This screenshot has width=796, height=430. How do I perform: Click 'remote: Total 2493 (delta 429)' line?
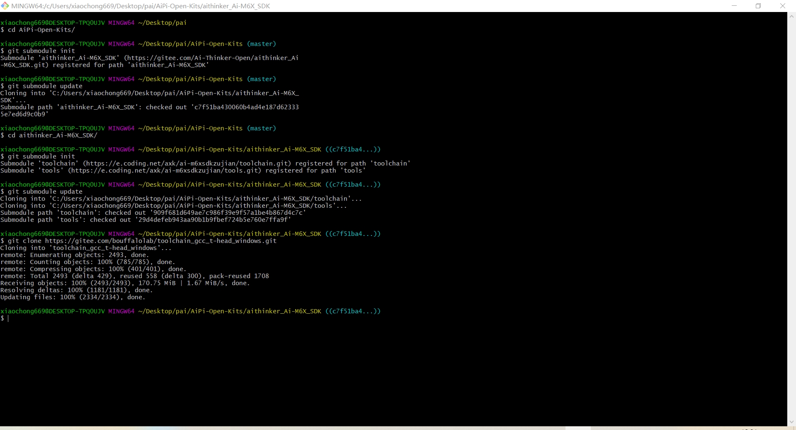(135, 276)
